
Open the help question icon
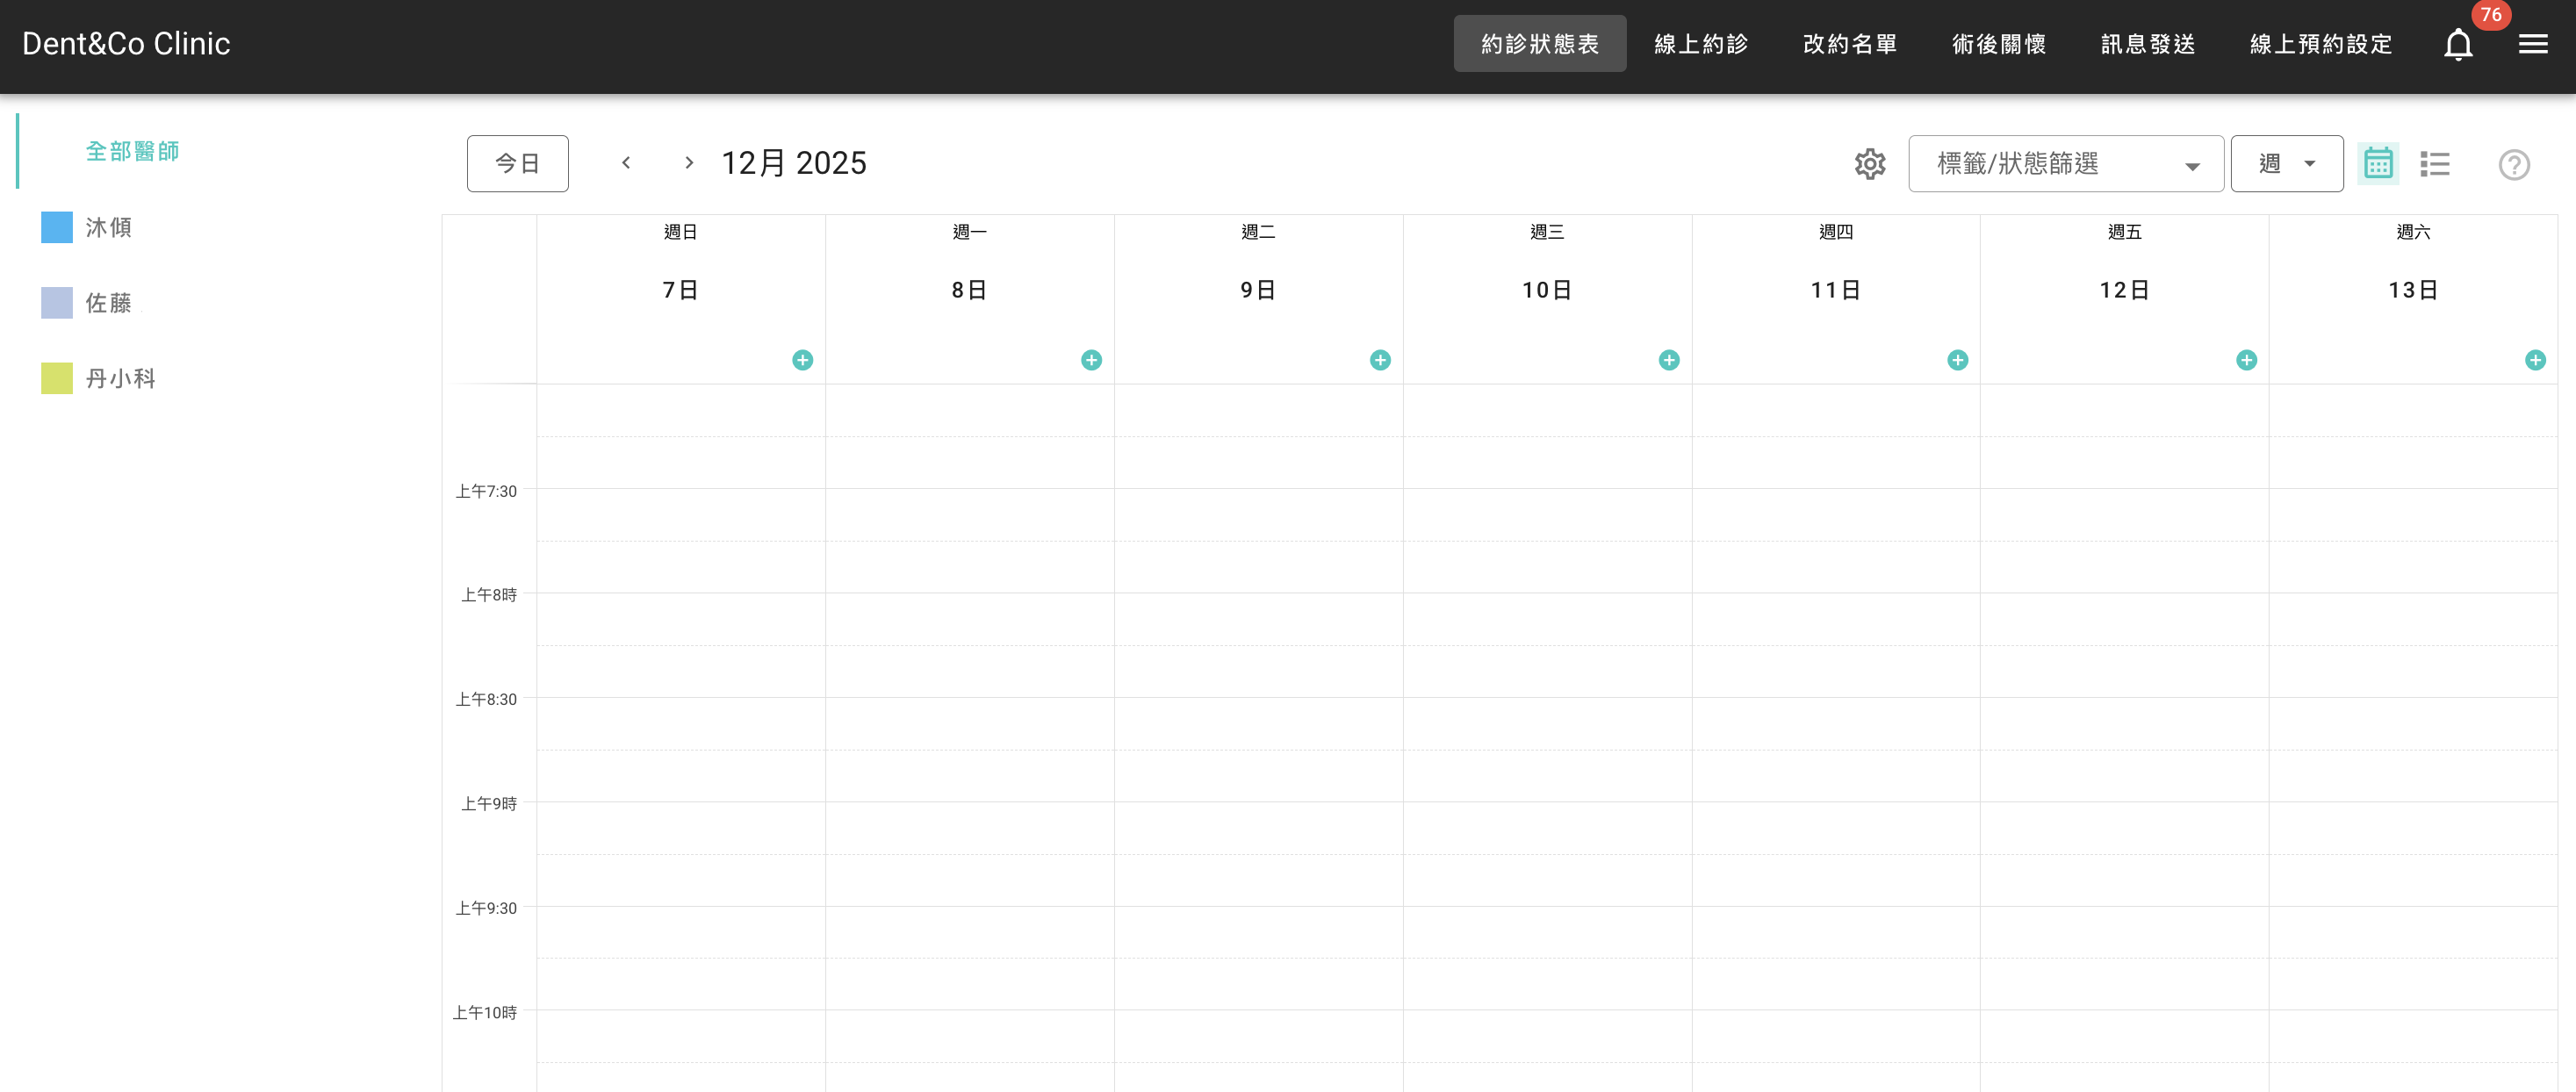coord(2513,165)
